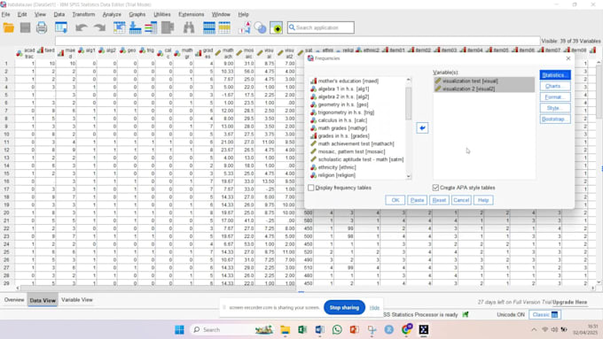Select visualization 2 [visual2] in Variable(s) box

[484, 89]
